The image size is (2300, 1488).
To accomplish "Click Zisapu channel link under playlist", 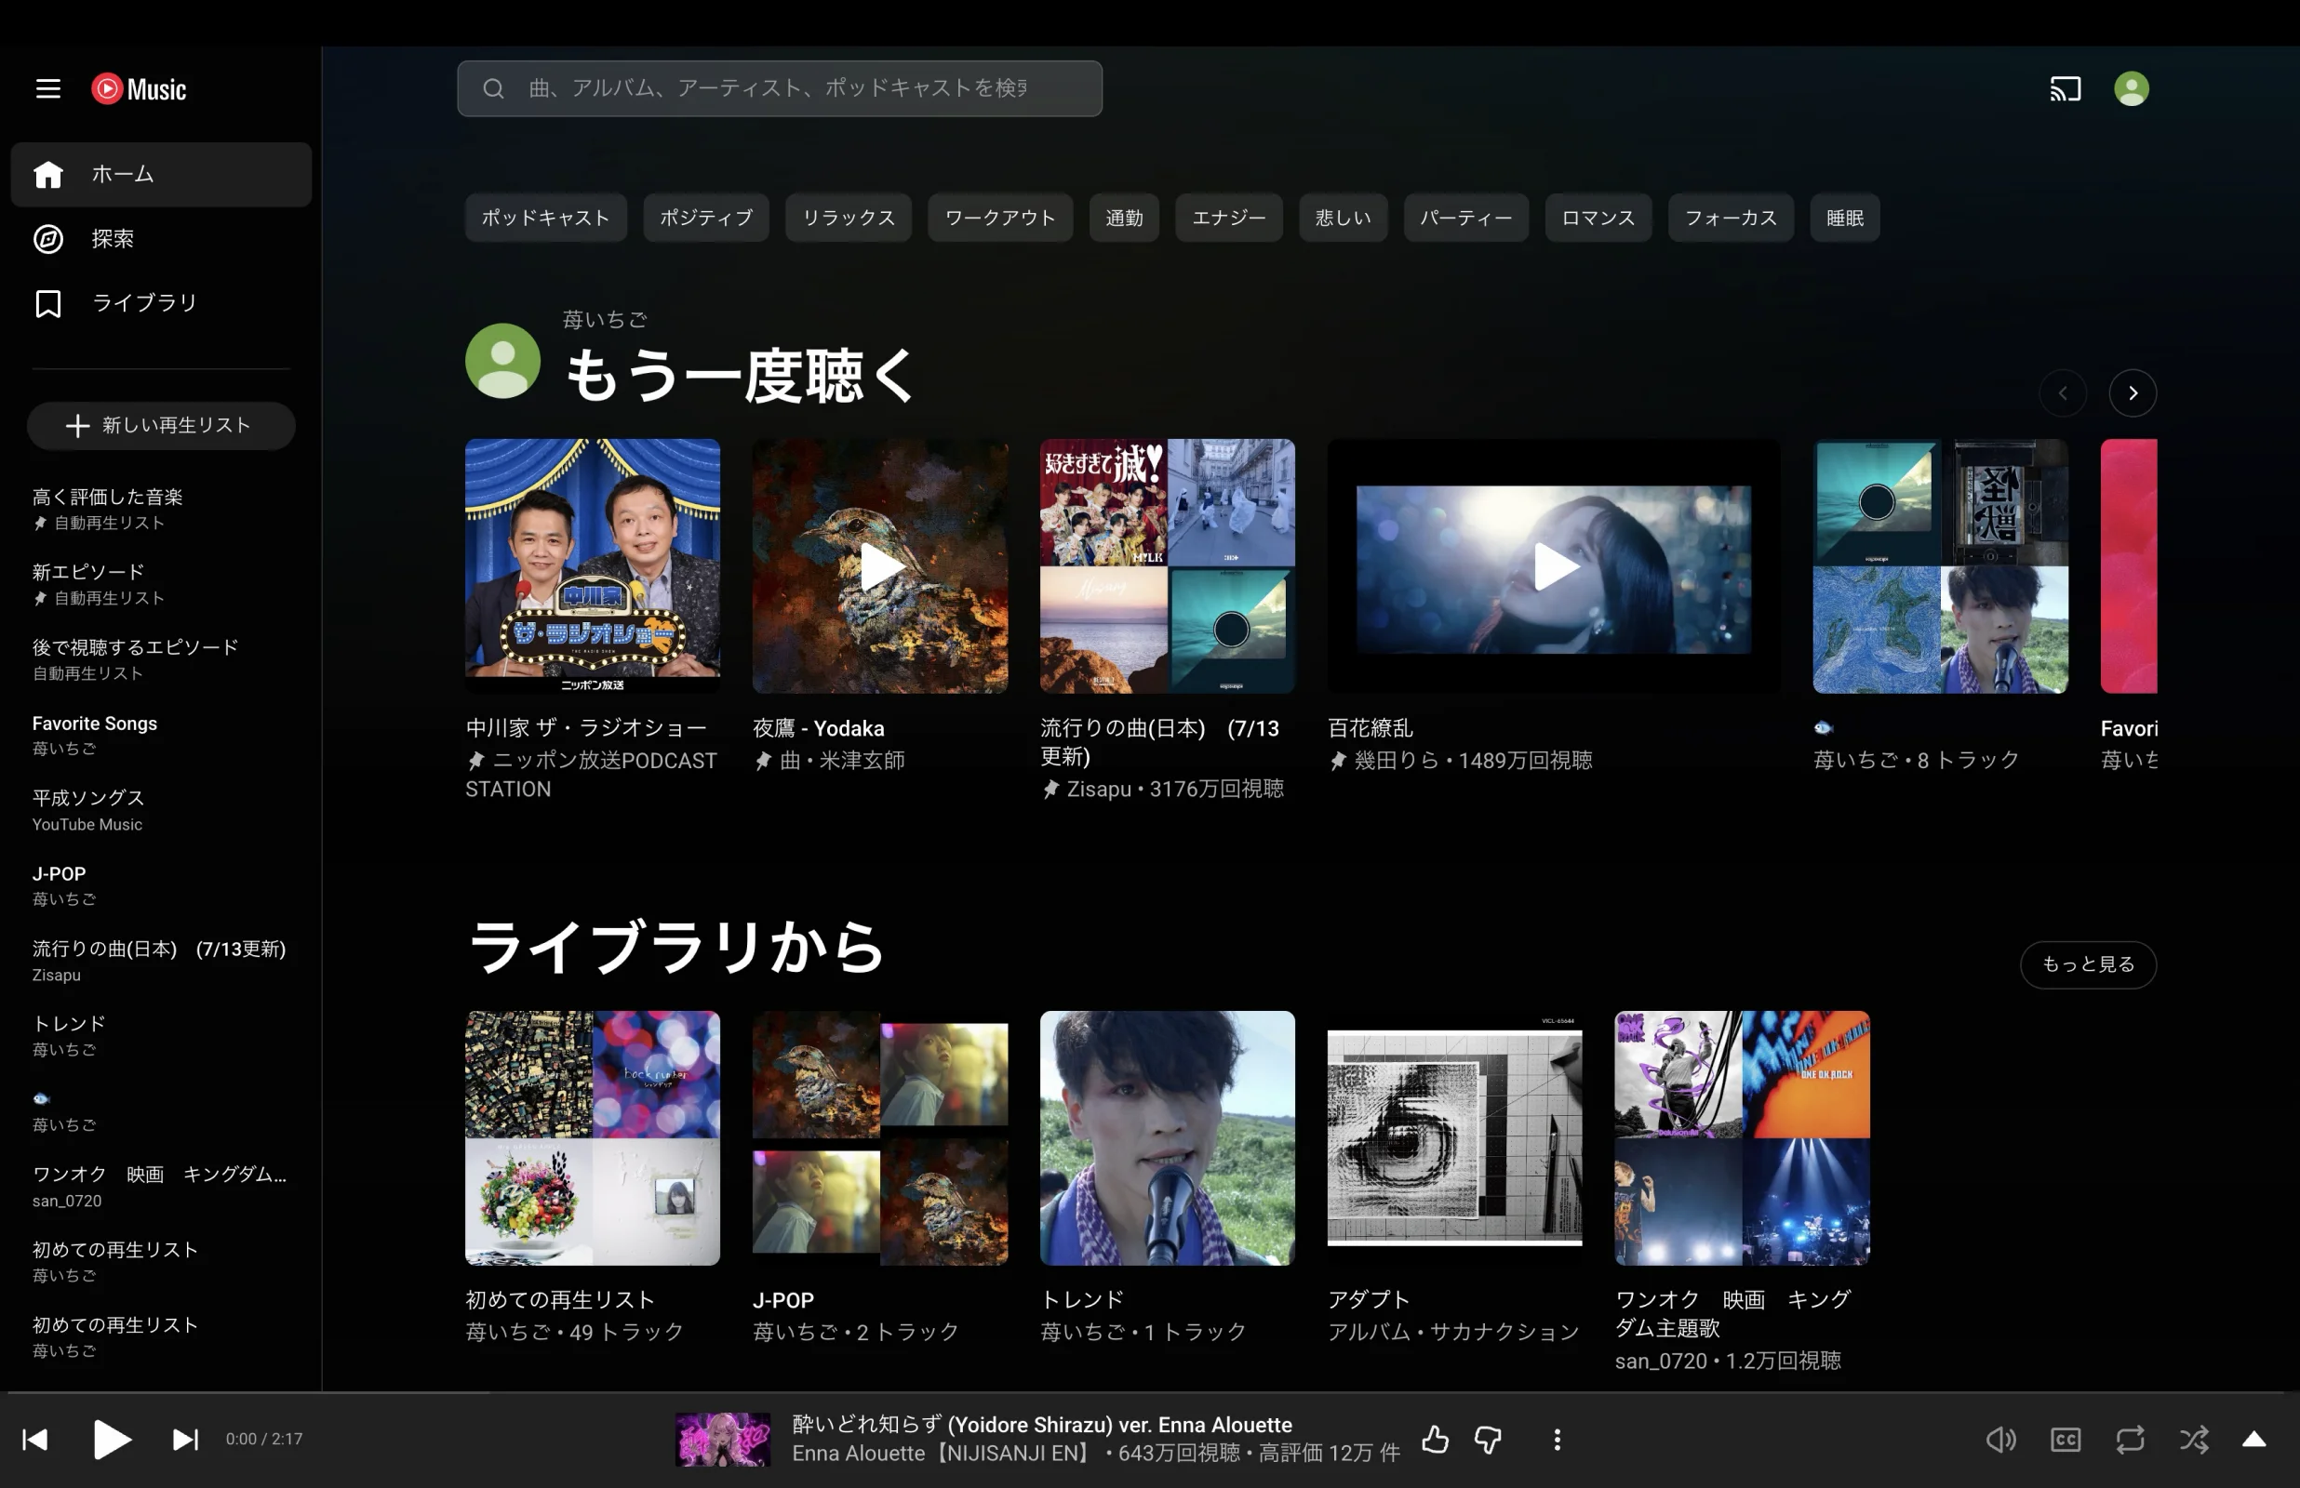I will pos(1099,790).
